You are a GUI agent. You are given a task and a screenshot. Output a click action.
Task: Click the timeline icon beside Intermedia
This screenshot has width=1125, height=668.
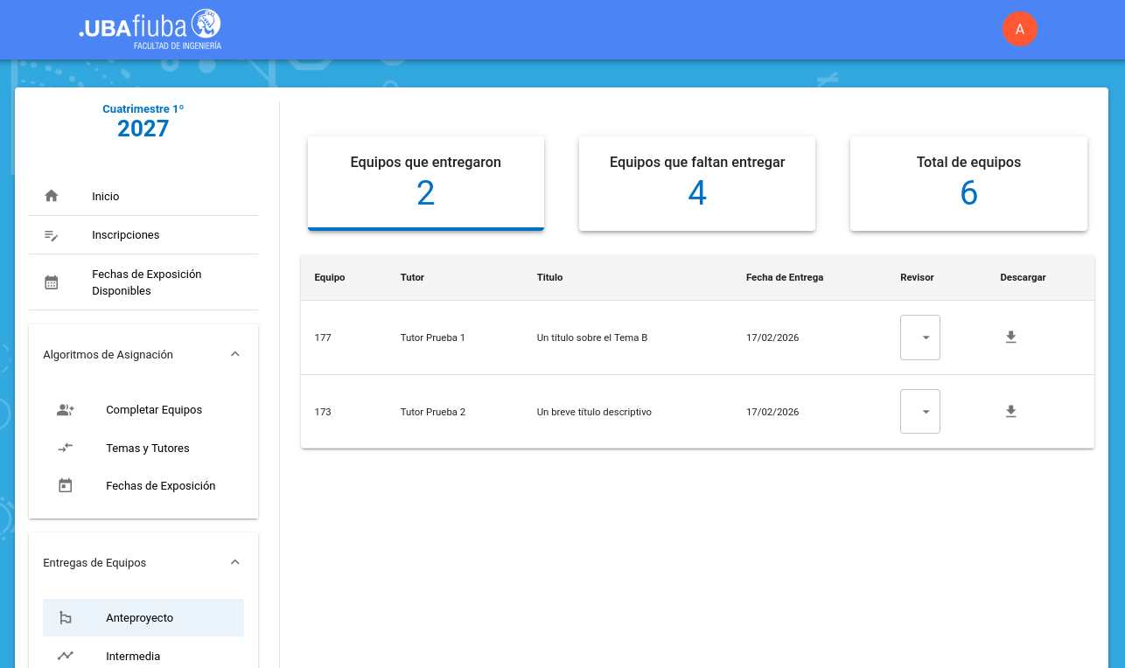(66, 656)
